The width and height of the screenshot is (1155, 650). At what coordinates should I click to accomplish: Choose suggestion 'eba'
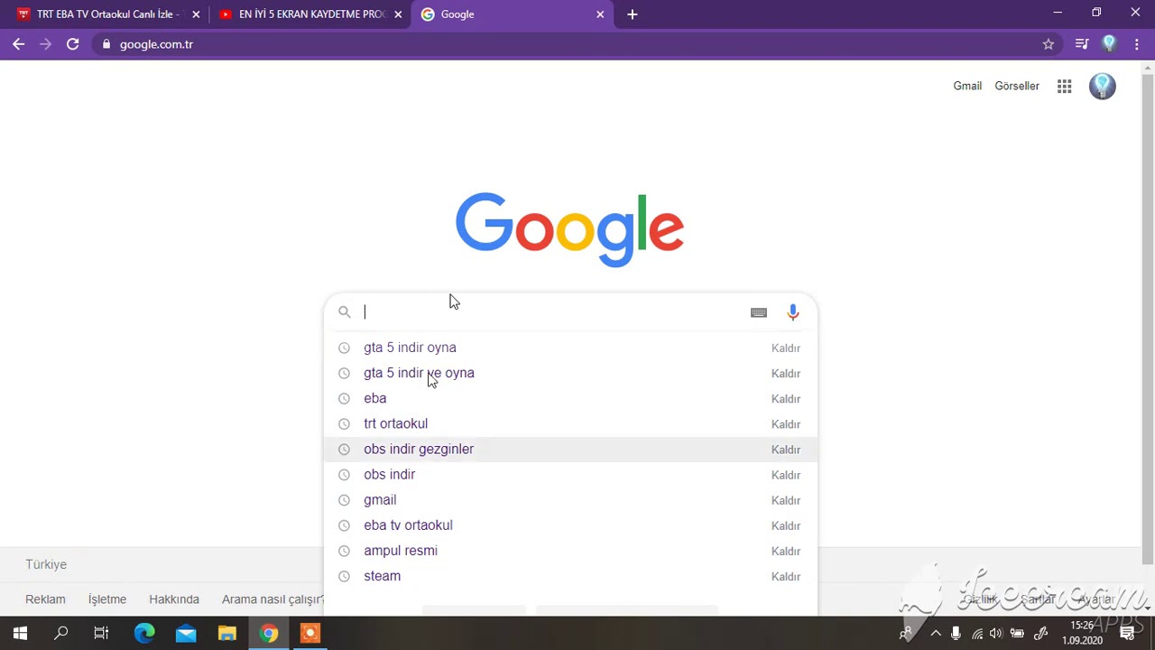point(374,398)
